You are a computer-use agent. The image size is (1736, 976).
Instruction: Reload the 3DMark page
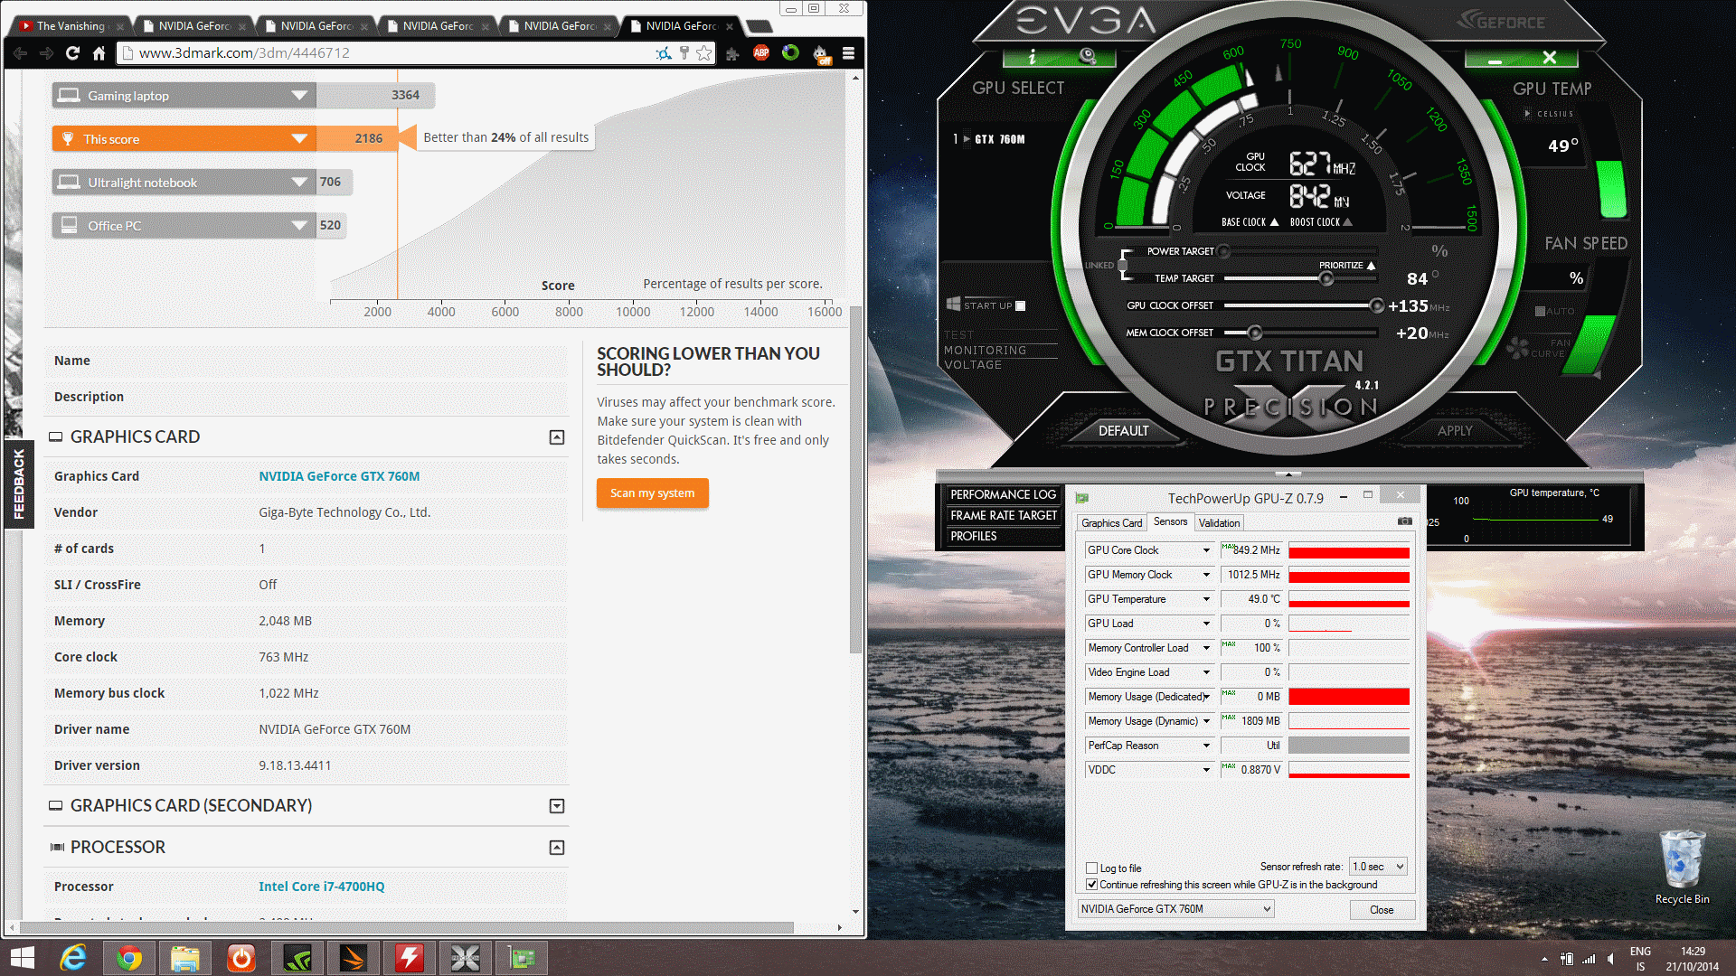click(x=72, y=53)
